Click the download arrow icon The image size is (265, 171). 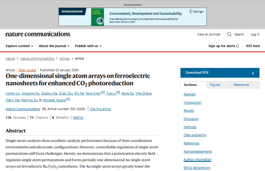tap(253, 73)
